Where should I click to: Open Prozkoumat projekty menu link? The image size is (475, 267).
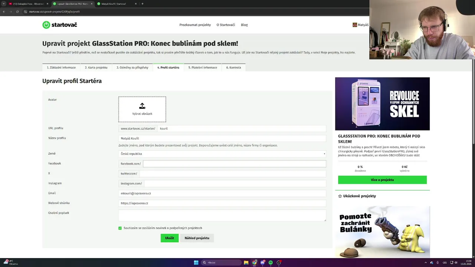195,25
